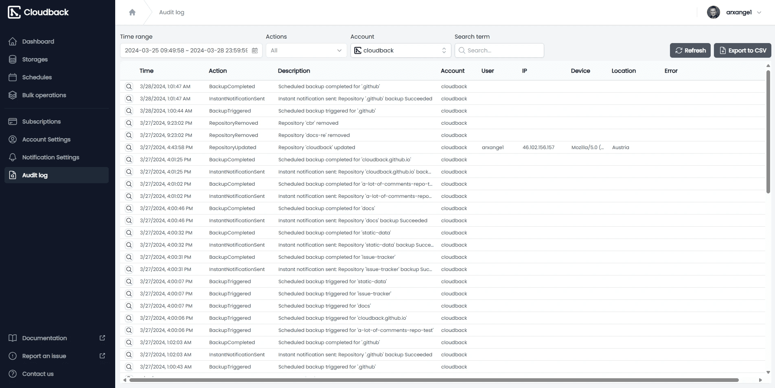Click the vertical table scrollbar thumb
Image resolution: width=775 pixels, height=388 pixels.
[x=768, y=132]
